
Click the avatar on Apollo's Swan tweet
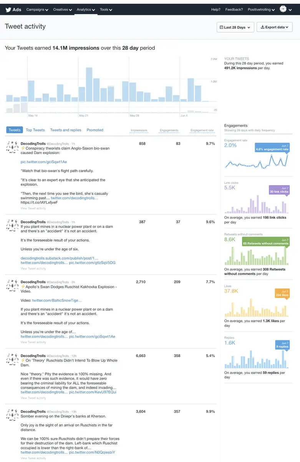click(x=12, y=286)
